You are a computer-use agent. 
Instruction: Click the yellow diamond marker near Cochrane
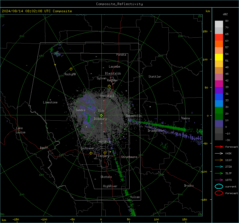click(91, 153)
